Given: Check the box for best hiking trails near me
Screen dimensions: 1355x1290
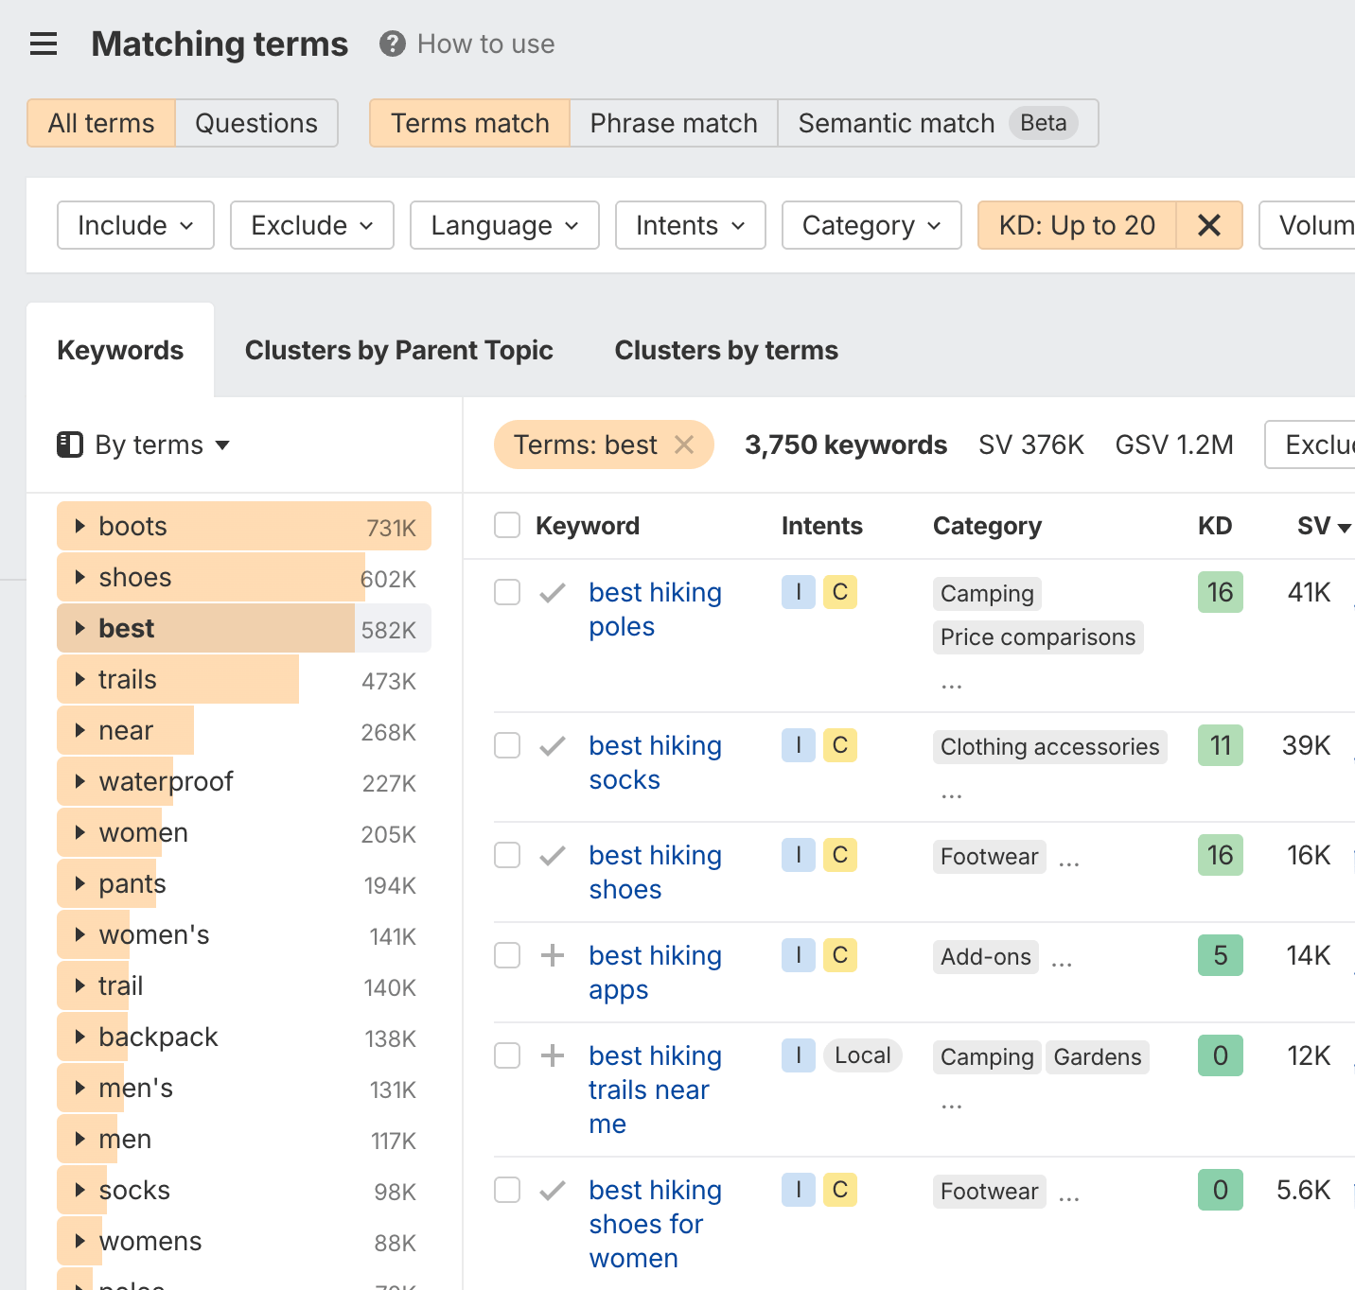Looking at the screenshot, I should [508, 1055].
